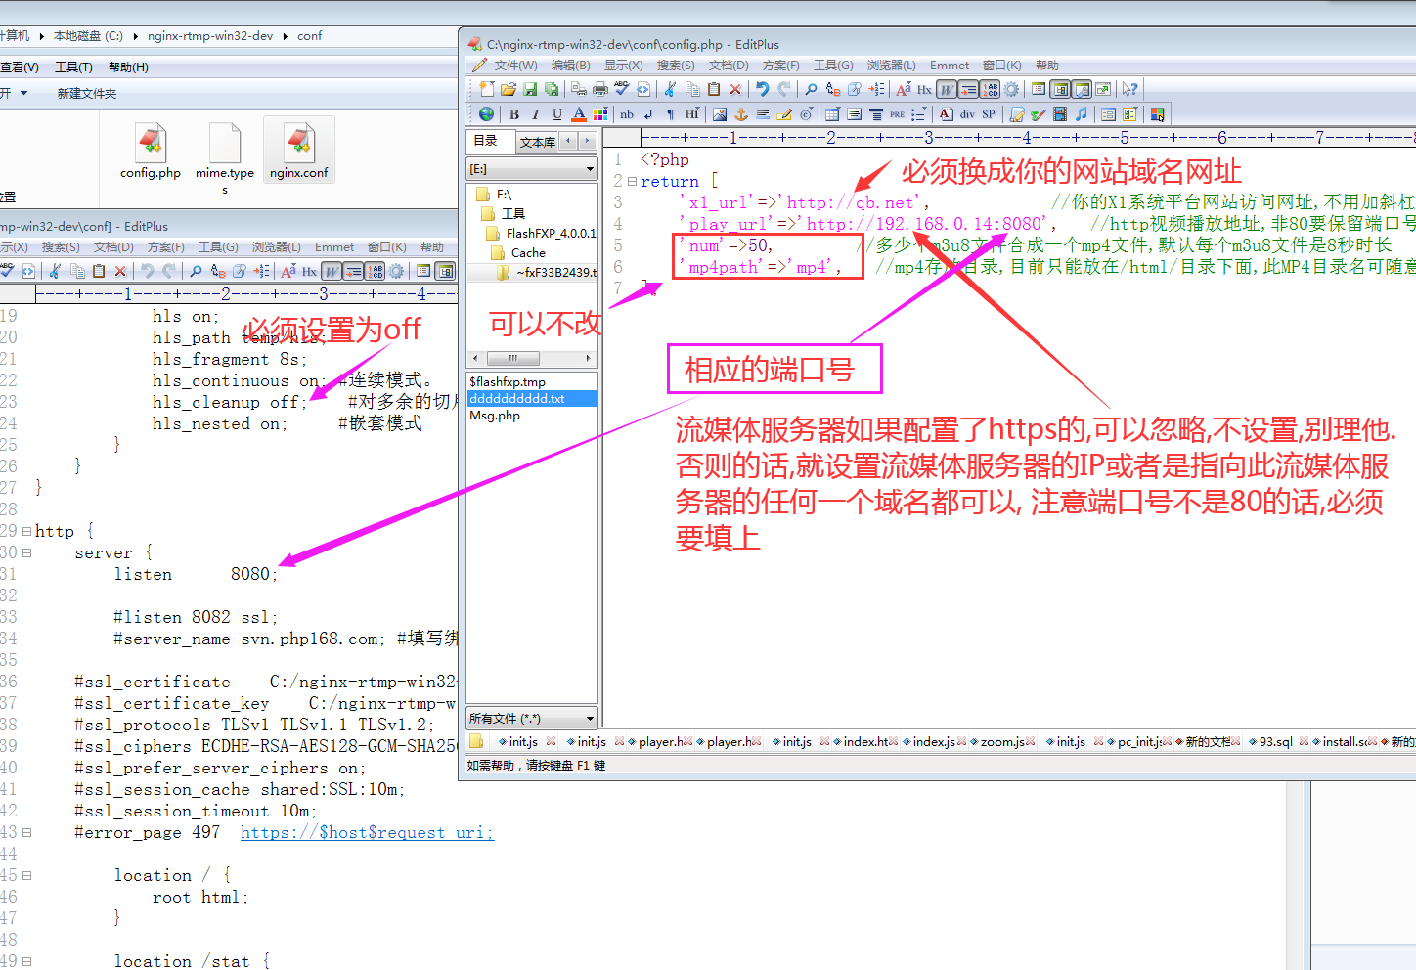Toggle the Auto indent button

coord(968,89)
